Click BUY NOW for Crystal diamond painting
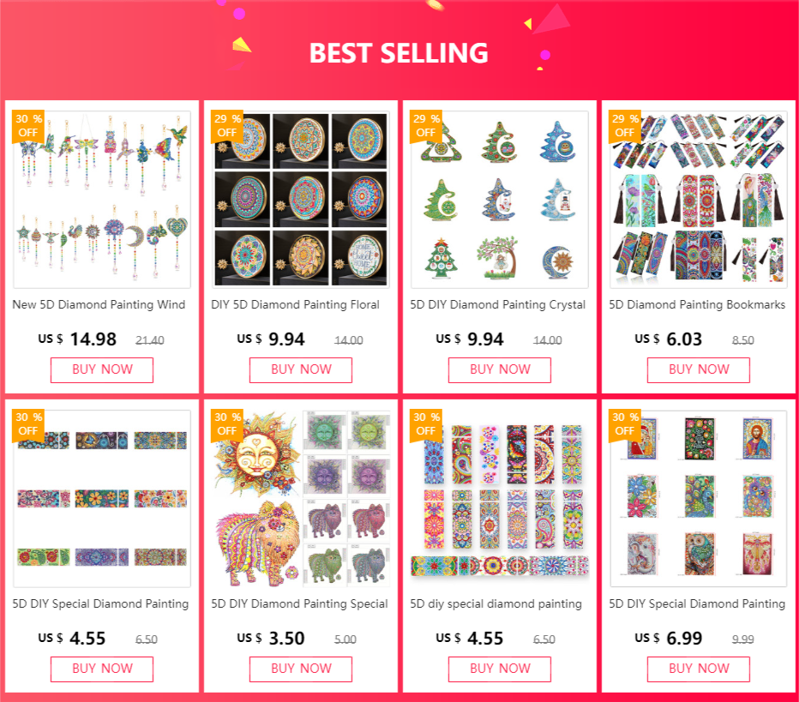The height and width of the screenshot is (702, 799). click(500, 369)
